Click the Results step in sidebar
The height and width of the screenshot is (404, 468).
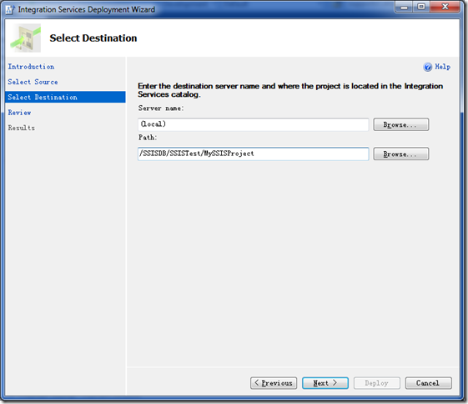click(x=21, y=128)
